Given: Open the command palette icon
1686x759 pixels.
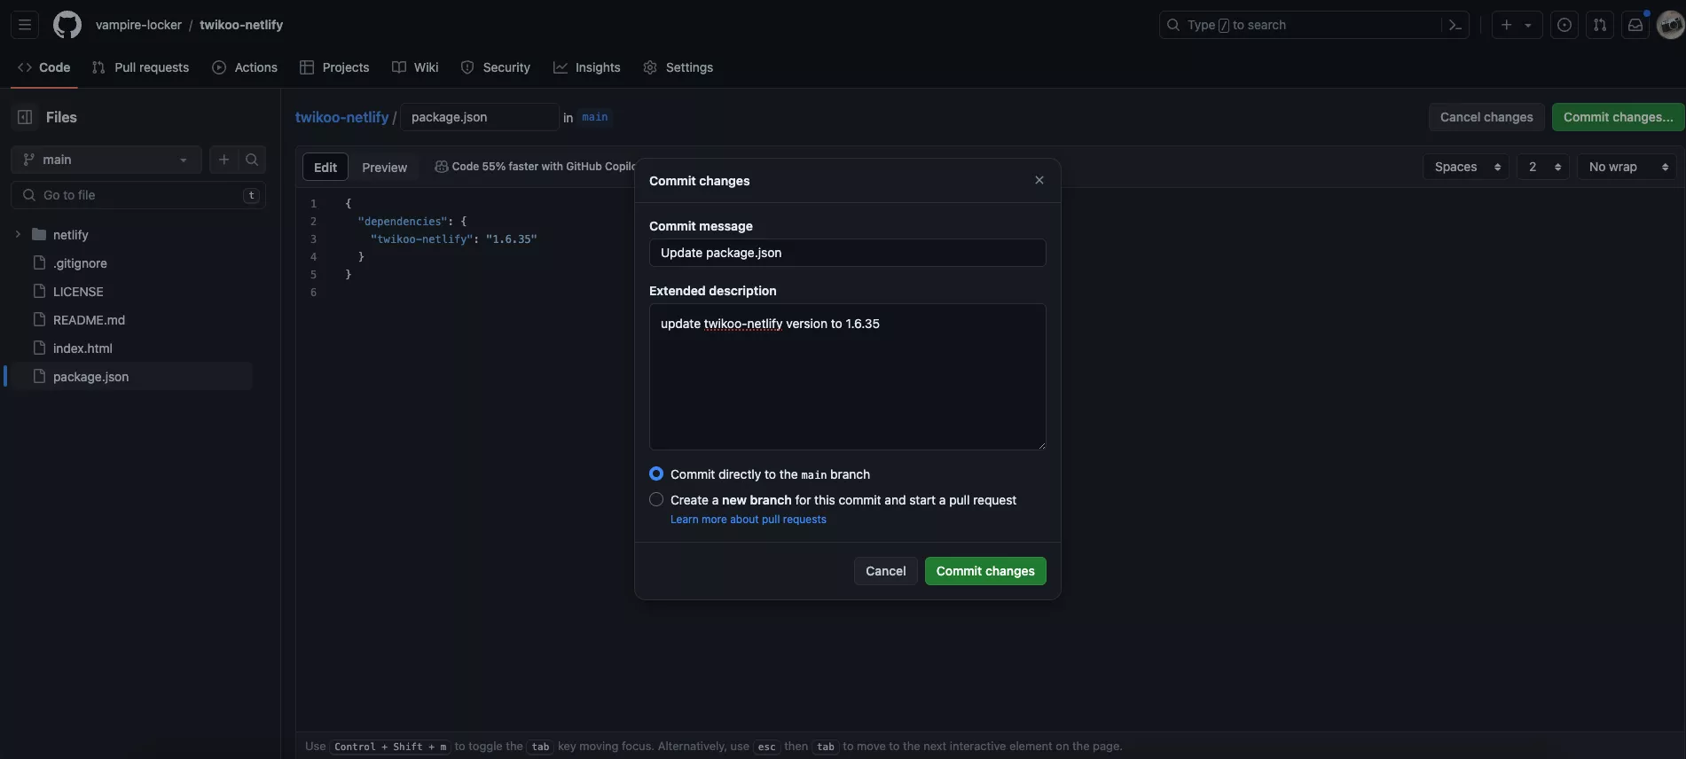Looking at the screenshot, I should tap(1455, 25).
